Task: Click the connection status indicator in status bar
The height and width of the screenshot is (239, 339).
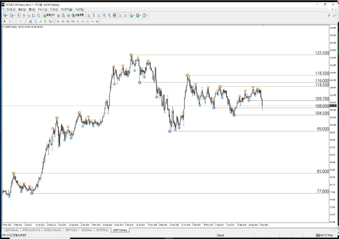Action: (324, 235)
